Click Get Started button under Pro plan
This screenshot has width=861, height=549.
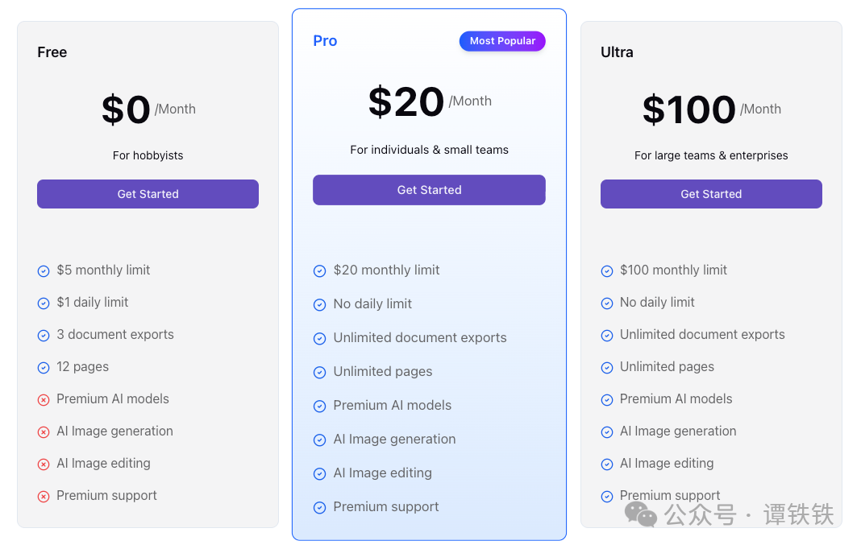coord(429,190)
